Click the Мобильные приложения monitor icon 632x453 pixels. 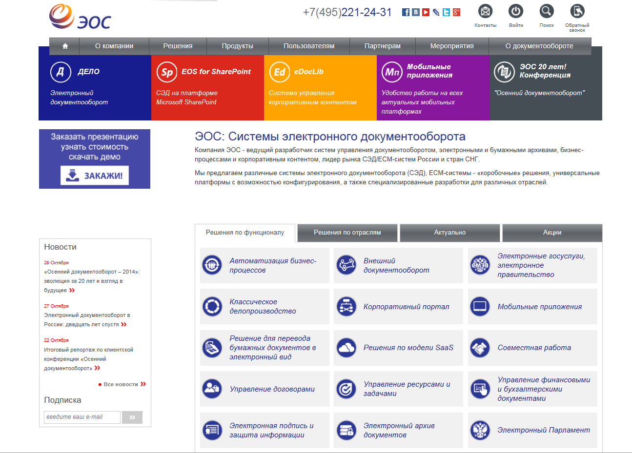(x=480, y=307)
